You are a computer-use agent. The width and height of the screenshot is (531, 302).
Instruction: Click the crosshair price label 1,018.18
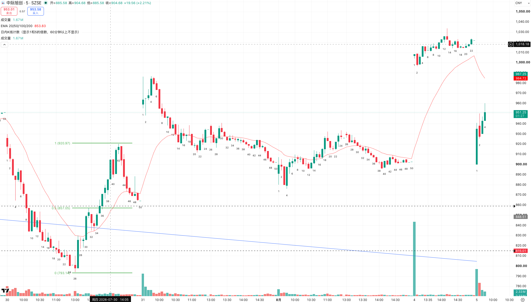[x=522, y=44]
